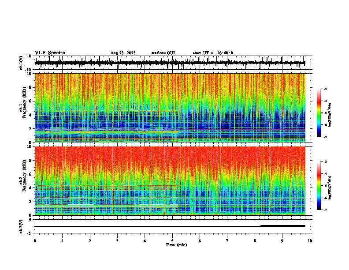Click the "8" minute tick label
The image size is (349, 270).
point(255,241)
